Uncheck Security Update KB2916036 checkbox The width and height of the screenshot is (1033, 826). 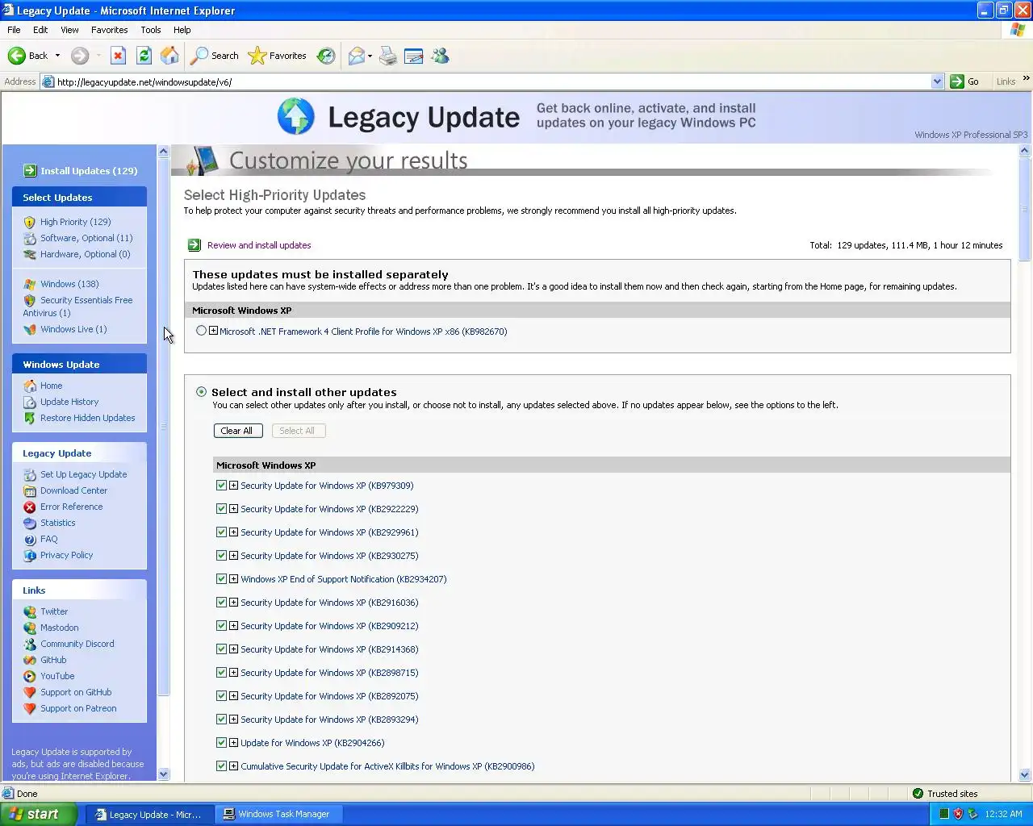(221, 603)
